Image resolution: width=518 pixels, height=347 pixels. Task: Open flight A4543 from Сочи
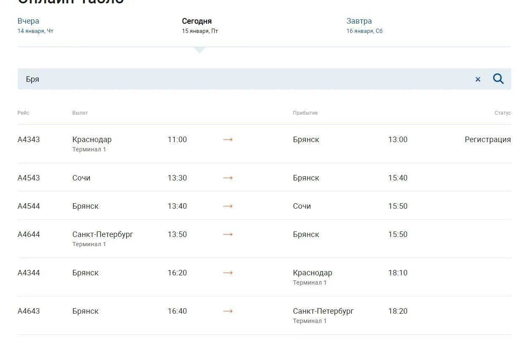pos(29,178)
